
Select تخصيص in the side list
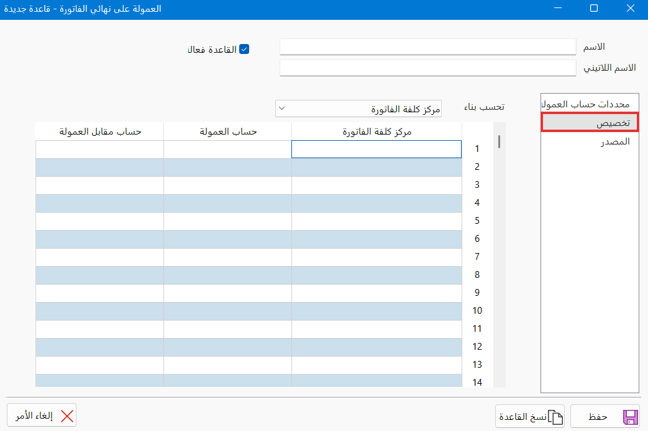coord(590,123)
